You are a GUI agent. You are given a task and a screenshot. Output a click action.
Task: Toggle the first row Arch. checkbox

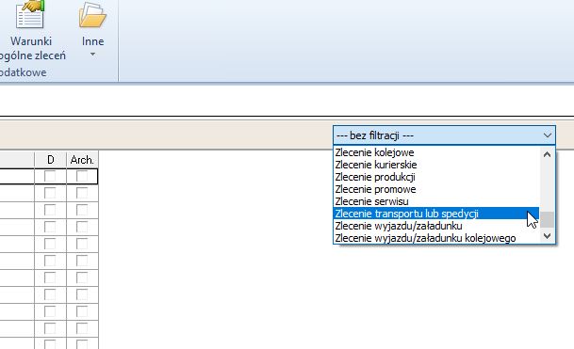[82, 176]
